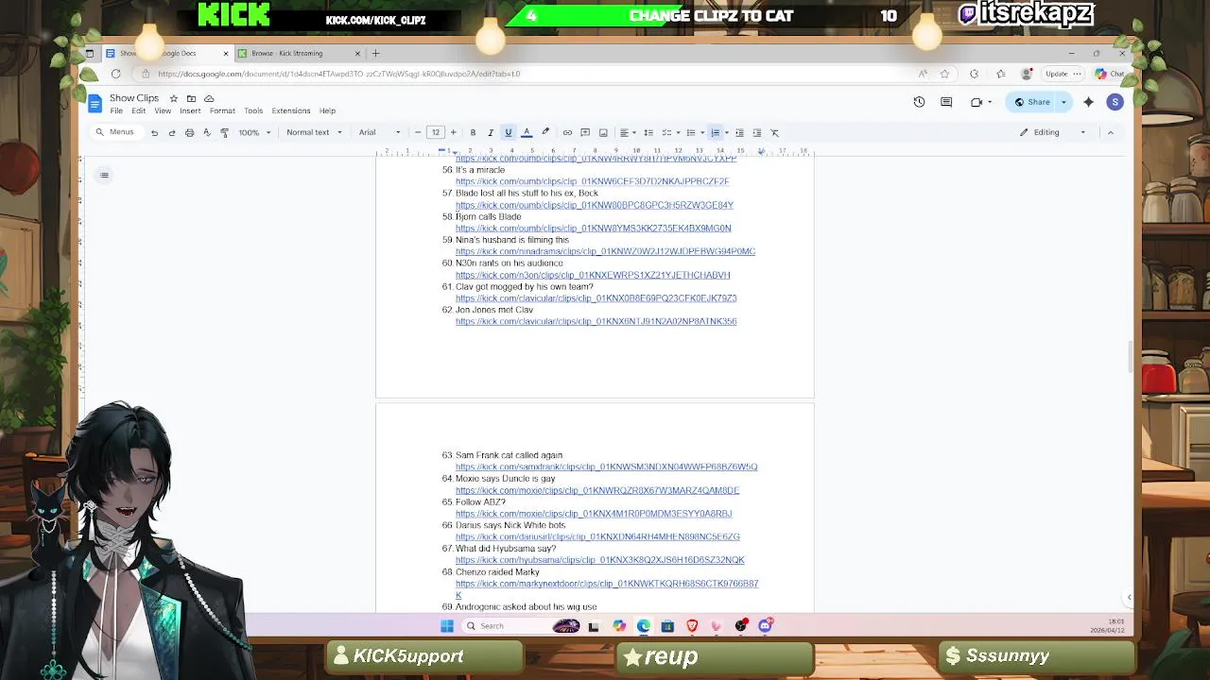
Task: Open the Insert menu
Action: tap(190, 111)
